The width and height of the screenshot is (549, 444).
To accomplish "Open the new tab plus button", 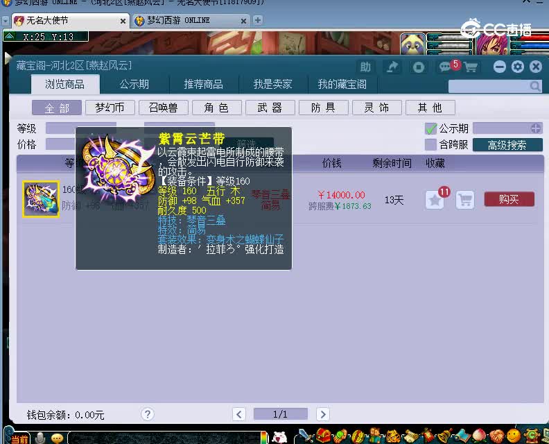I will pyautogui.click(x=258, y=20).
